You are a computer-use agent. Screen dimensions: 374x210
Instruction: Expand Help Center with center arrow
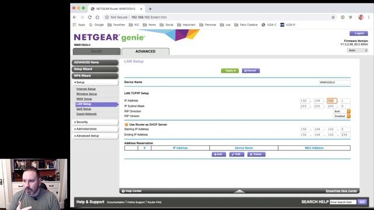pos(240,191)
